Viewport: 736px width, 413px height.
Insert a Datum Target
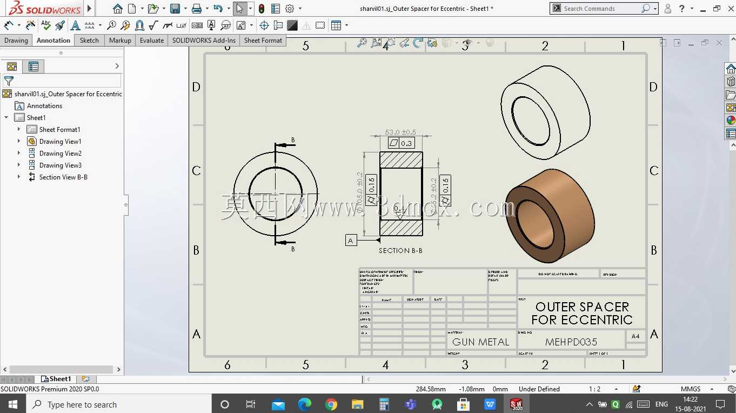tap(225, 25)
